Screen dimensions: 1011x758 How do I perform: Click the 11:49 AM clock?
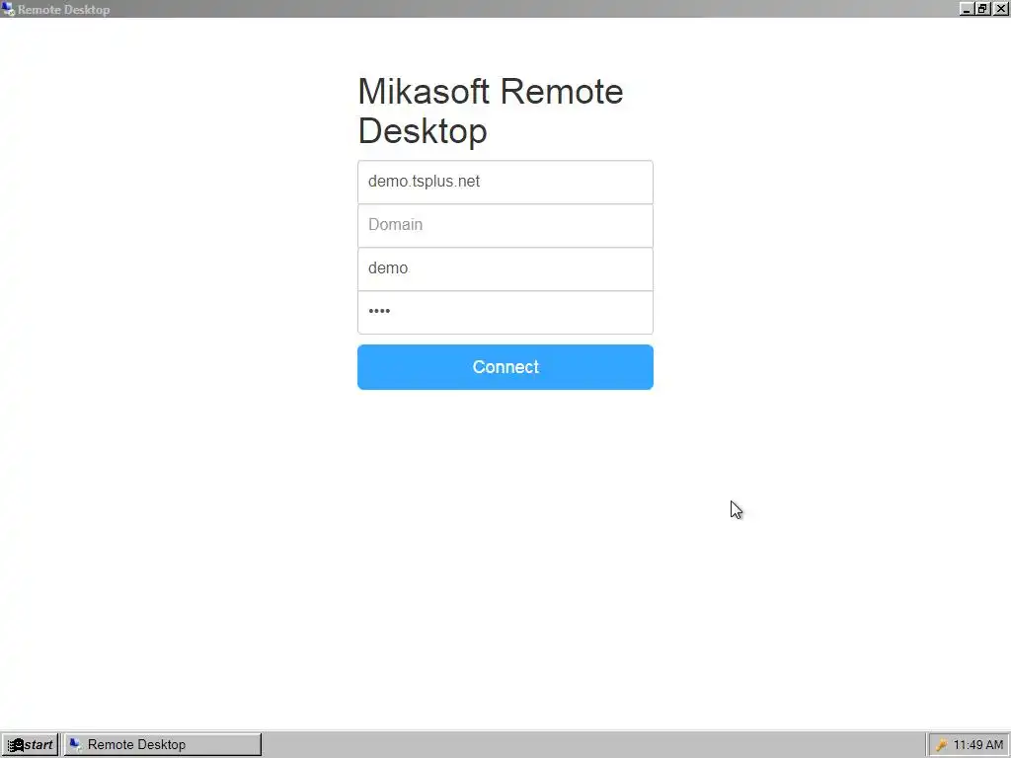[x=978, y=745]
